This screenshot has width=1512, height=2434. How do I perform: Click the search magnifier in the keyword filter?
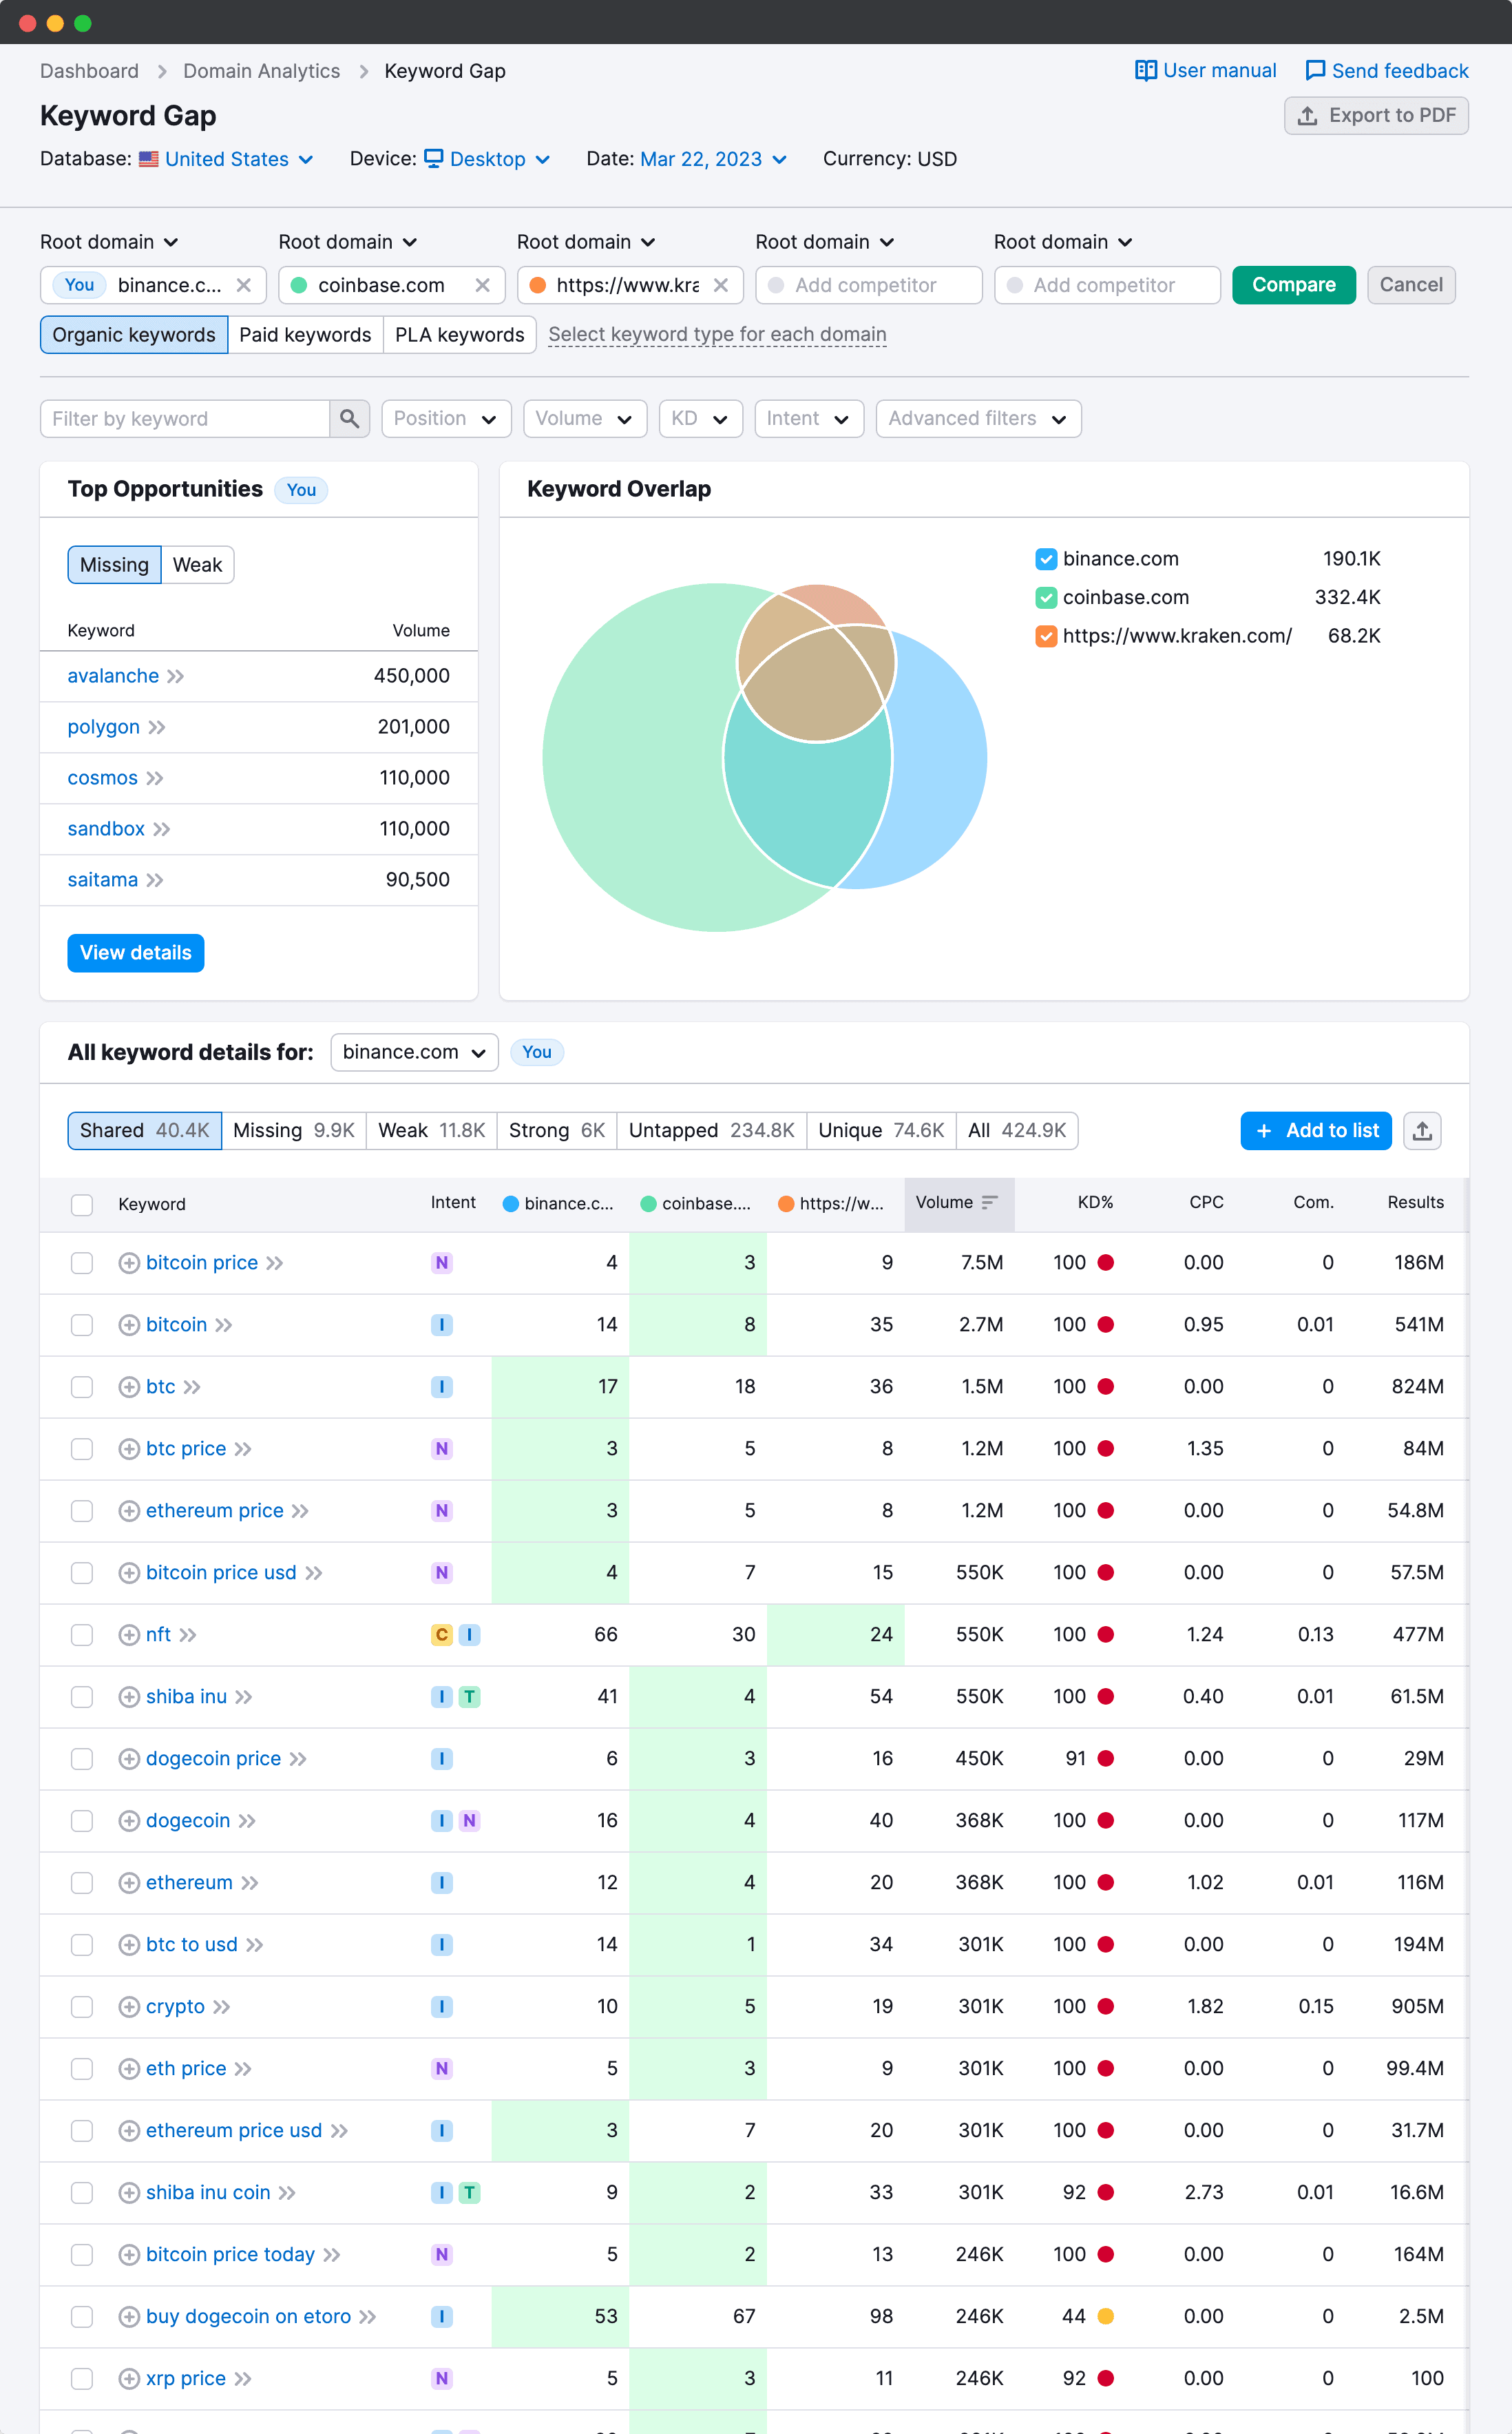[350, 418]
